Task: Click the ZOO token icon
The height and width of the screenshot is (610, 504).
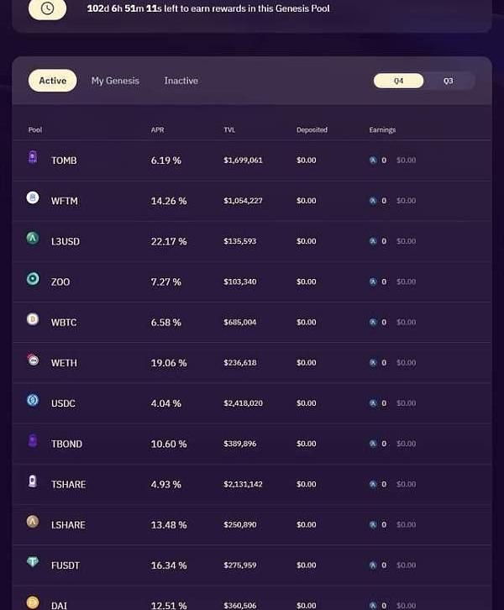Action: tap(33, 279)
